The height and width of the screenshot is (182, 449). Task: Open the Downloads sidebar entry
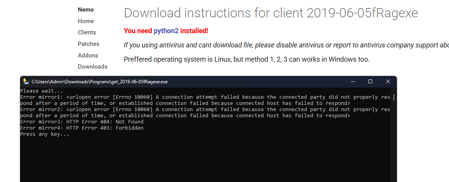coord(93,67)
